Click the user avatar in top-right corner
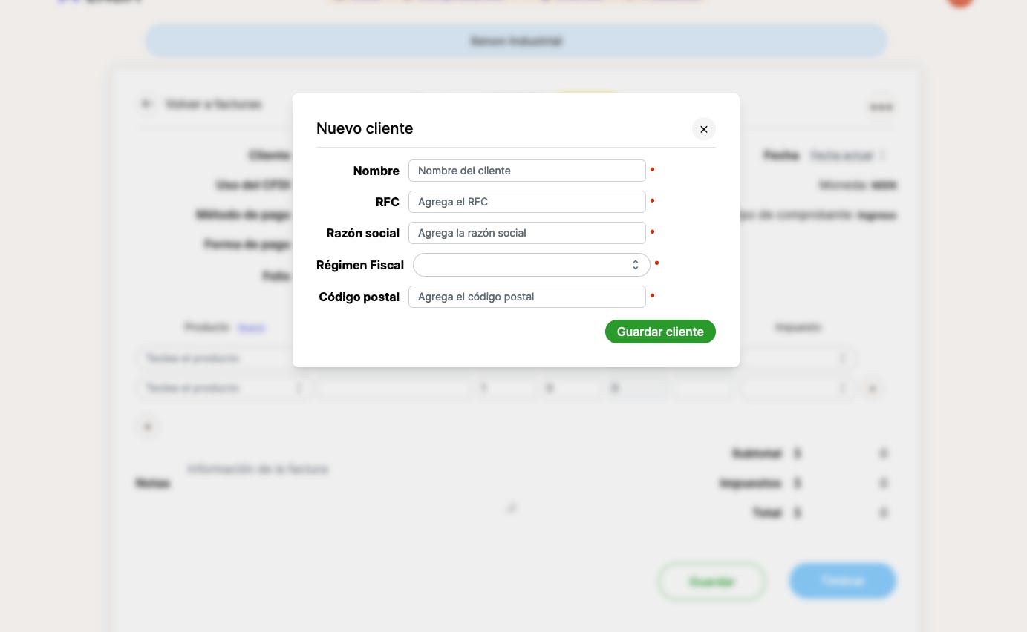Image resolution: width=1027 pixels, height=632 pixels. pos(959,2)
